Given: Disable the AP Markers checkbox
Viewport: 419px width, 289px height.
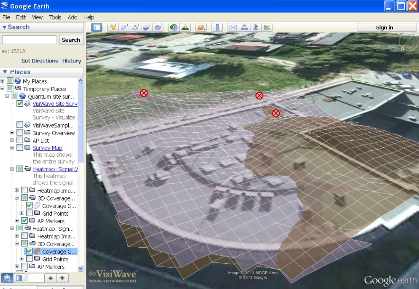Looking at the screenshot, I should [24, 220].
